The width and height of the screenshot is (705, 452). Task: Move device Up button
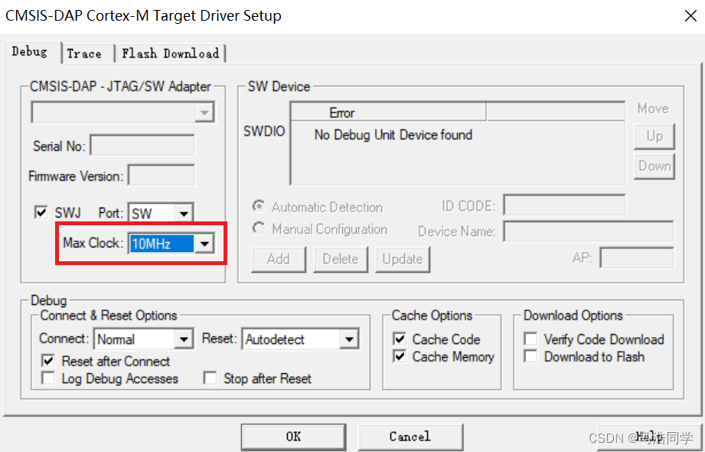click(x=654, y=136)
